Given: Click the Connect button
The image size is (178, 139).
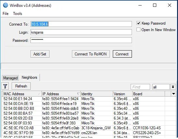Looking at the screenshot, I should tap(122, 54).
